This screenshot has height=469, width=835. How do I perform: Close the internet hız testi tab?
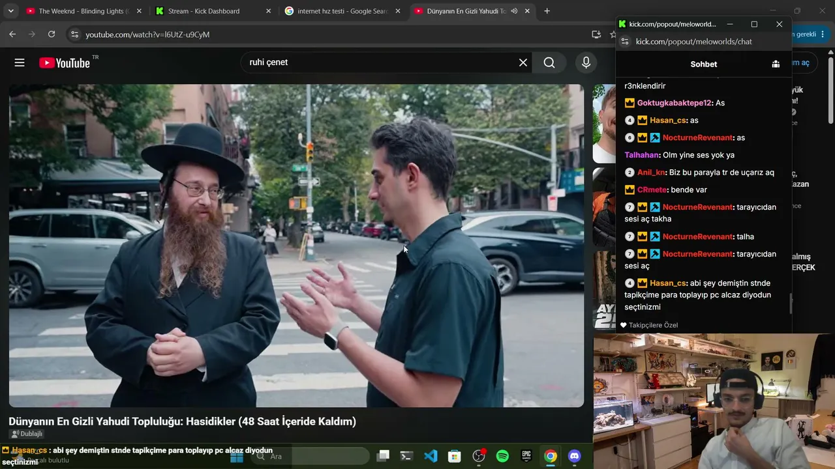pos(398,11)
